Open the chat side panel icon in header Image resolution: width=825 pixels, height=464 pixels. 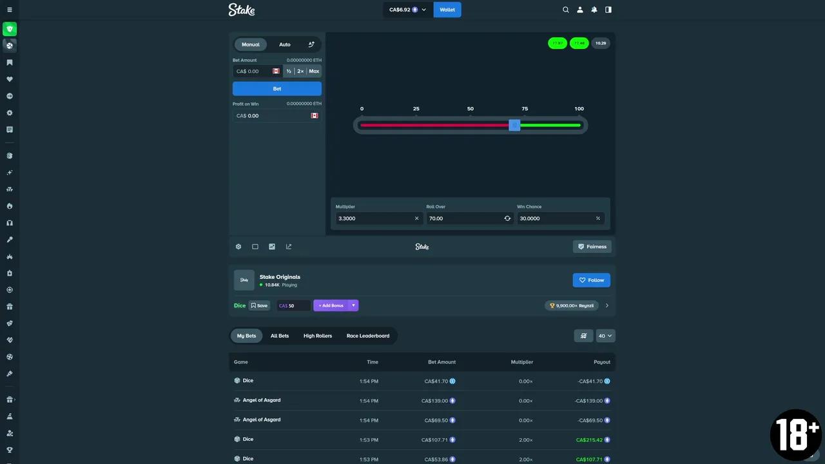(x=608, y=10)
